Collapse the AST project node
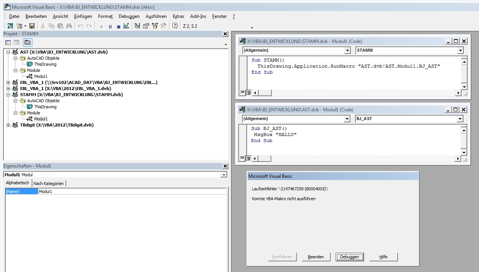This screenshot has width=479, height=272. [8, 52]
